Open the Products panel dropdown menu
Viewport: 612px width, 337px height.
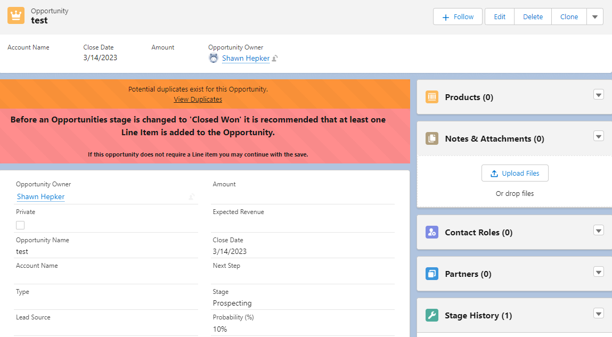point(599,95)
